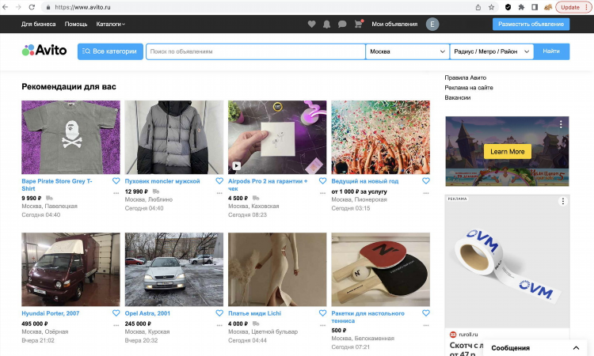Click the shield extension icon
The width and height of the screenshot is (594, 356).
[x=508, y=7]
